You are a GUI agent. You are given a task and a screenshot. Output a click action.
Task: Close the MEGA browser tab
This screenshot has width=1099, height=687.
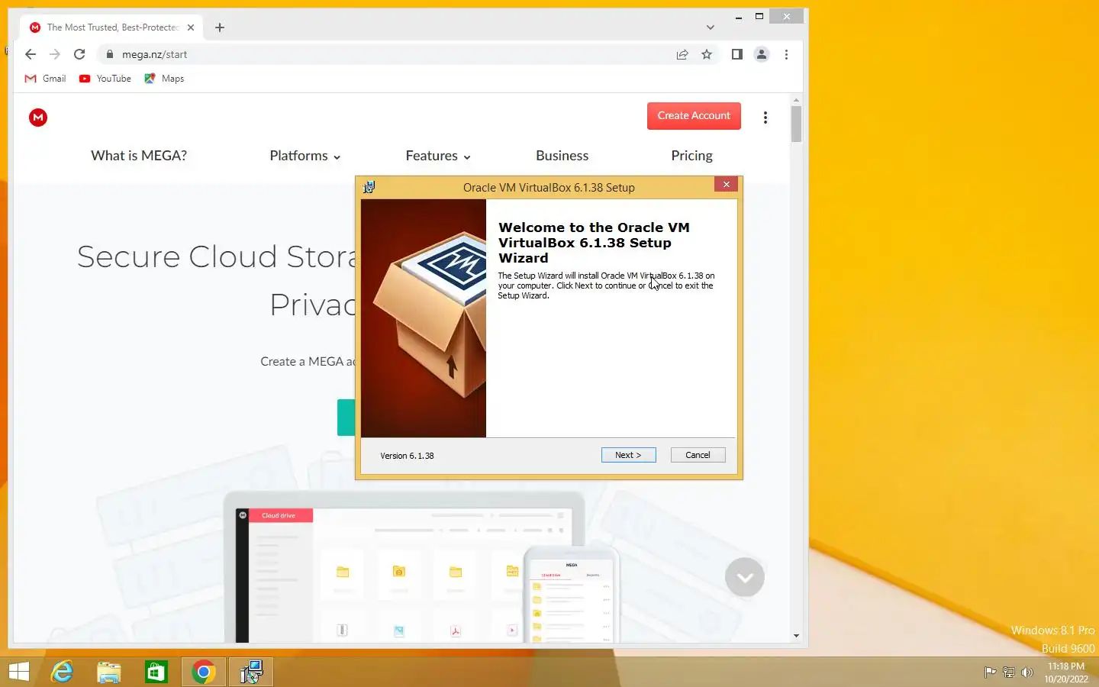coord(191,27)
